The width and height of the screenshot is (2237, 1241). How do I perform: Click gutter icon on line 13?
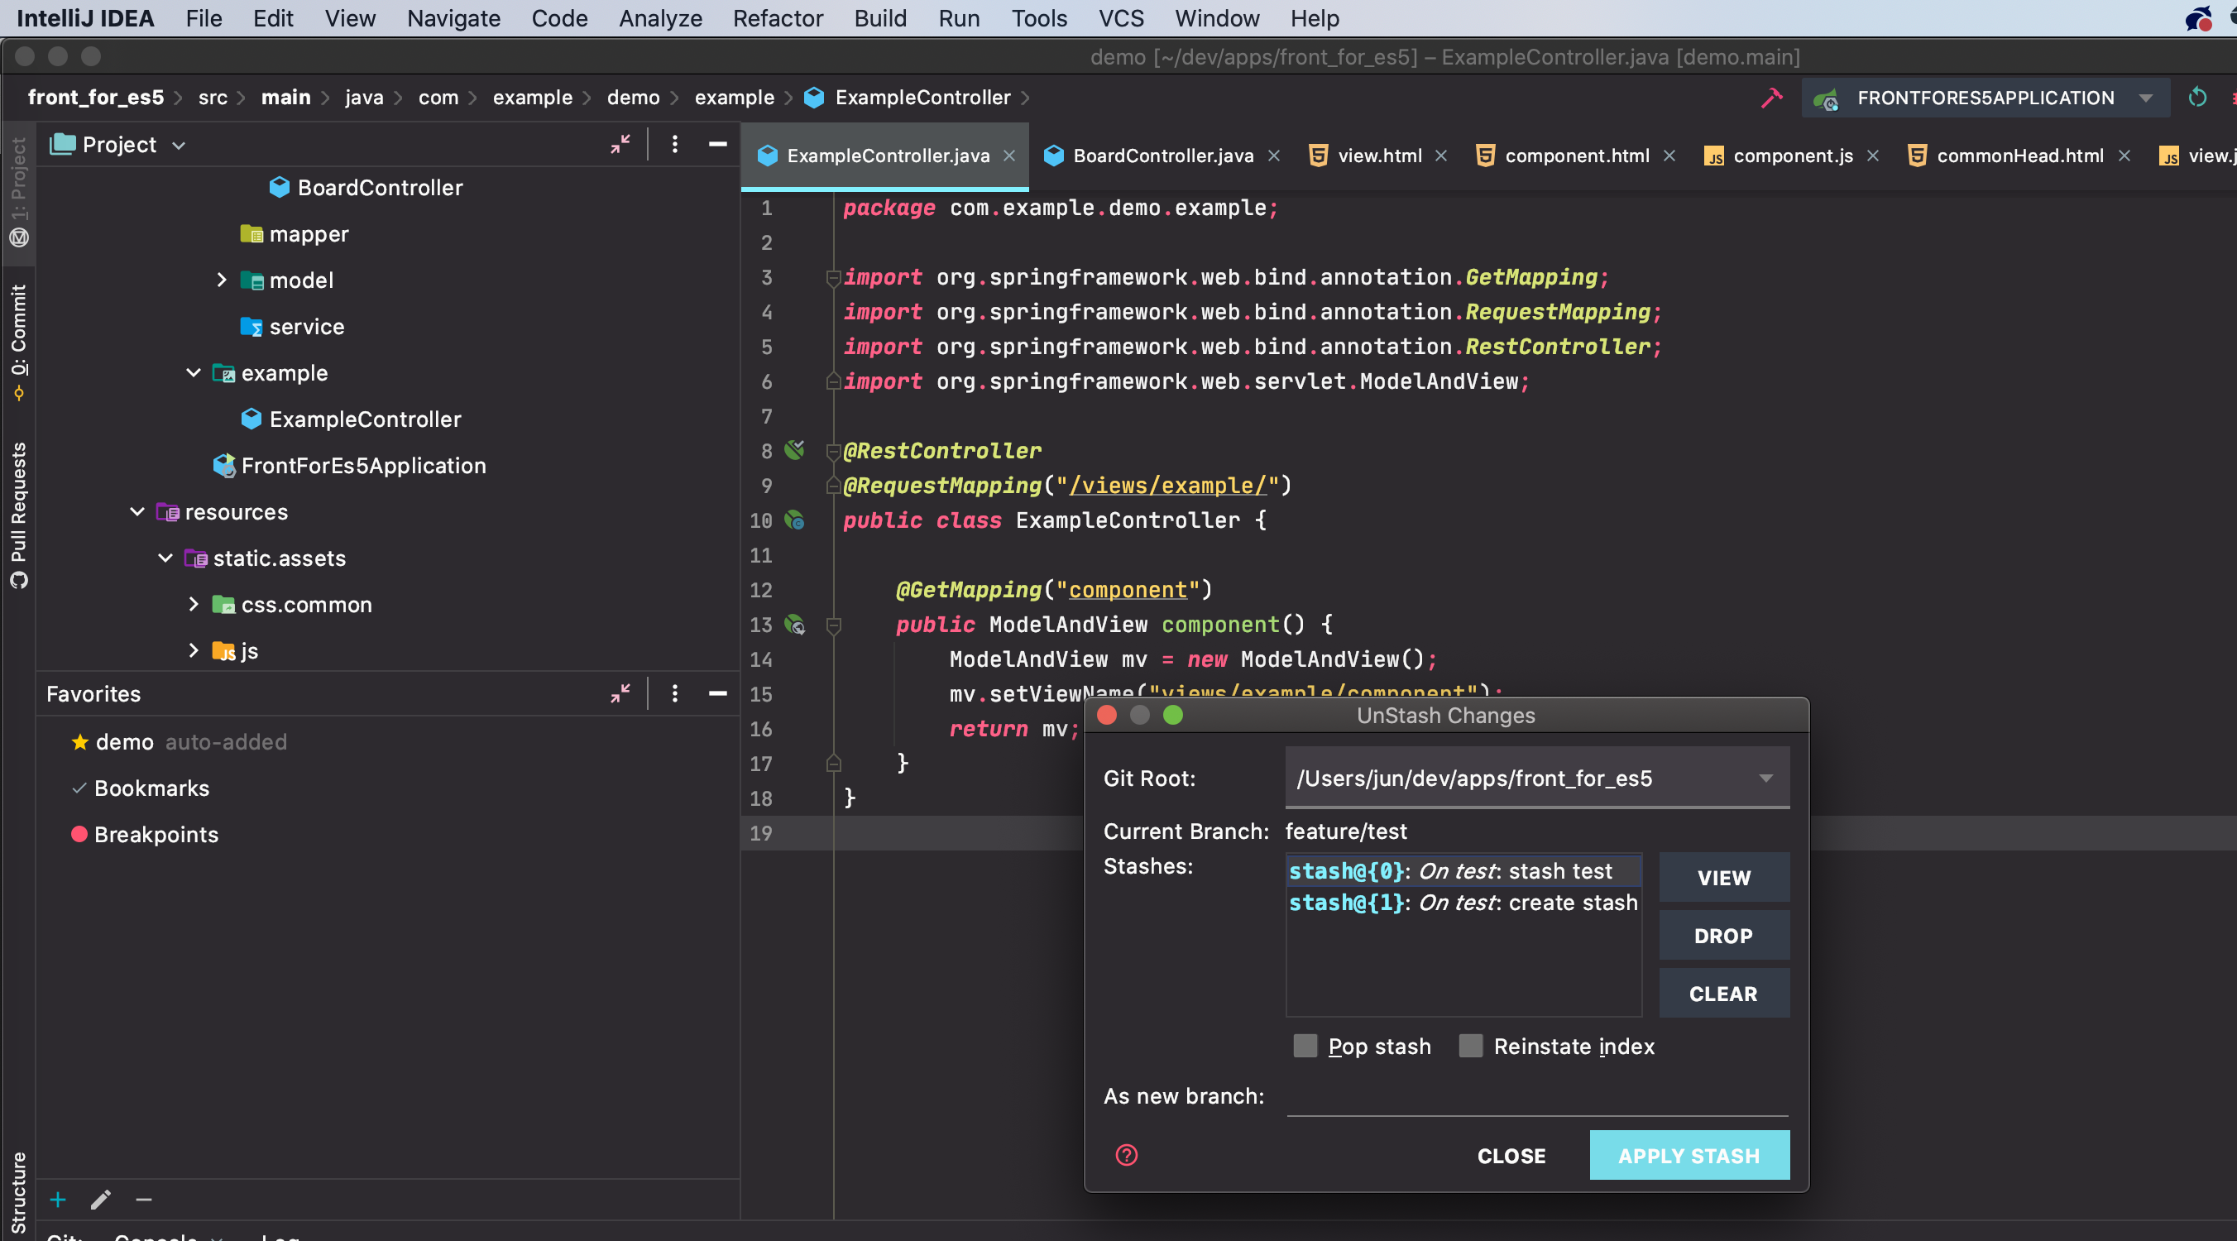(793, 624)
